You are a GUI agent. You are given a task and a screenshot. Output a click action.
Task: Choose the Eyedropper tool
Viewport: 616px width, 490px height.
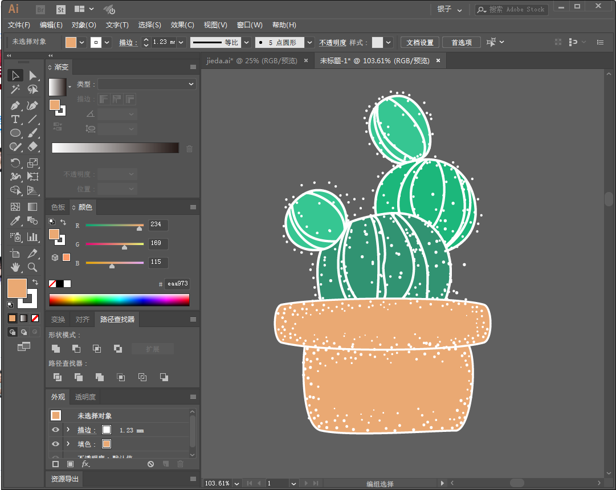[x=15, y=221]
